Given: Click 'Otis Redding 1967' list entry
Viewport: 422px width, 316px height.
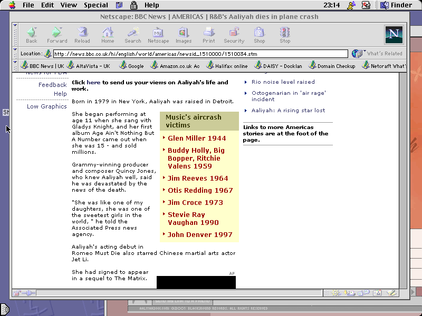Looking at the screenshot, I should [200, 191].
